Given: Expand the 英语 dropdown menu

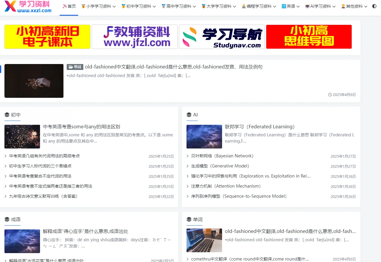Looking at the screenshot, I should pos(291,6).
